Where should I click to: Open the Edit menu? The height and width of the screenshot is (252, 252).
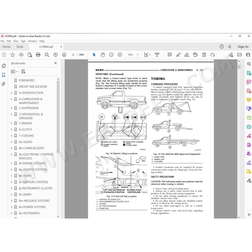pyautogui.click(x=9, y=41)
